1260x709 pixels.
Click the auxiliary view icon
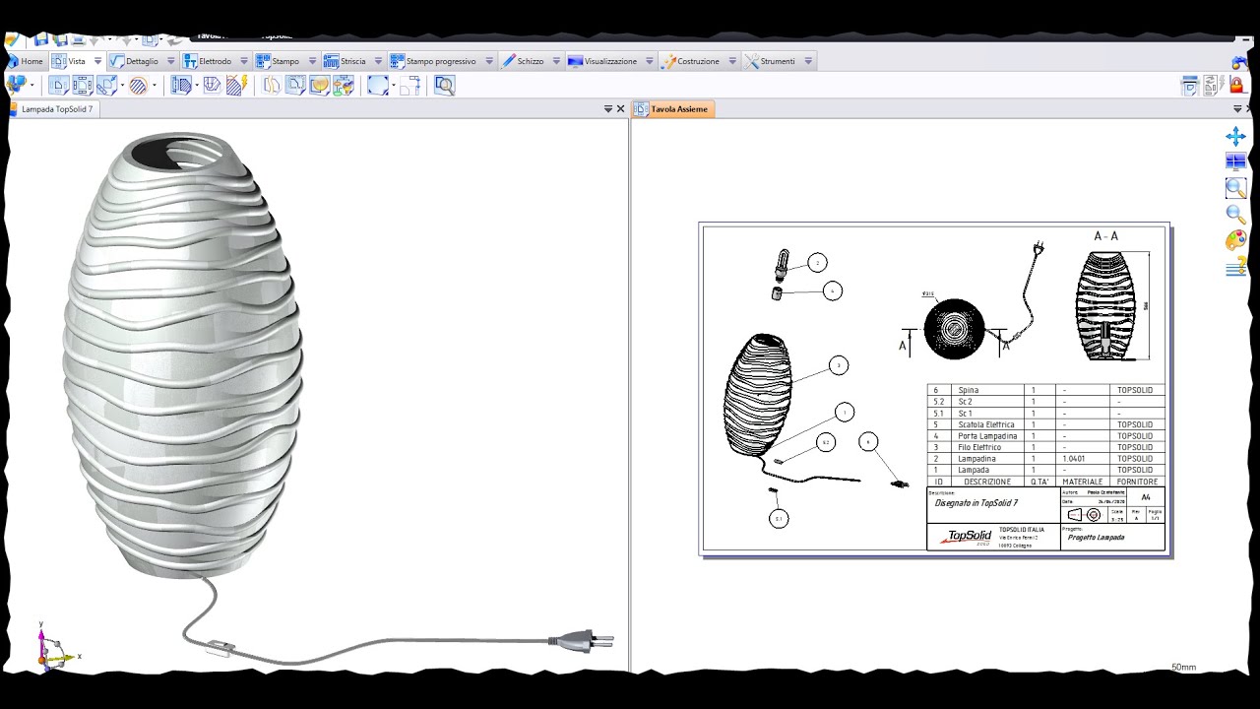[x=106, y=86]
